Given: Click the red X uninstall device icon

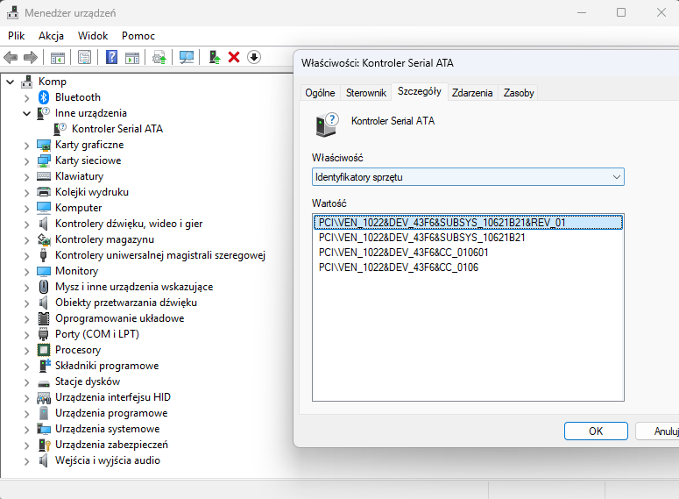Looking at the screenshot, I should click(234, 57).
